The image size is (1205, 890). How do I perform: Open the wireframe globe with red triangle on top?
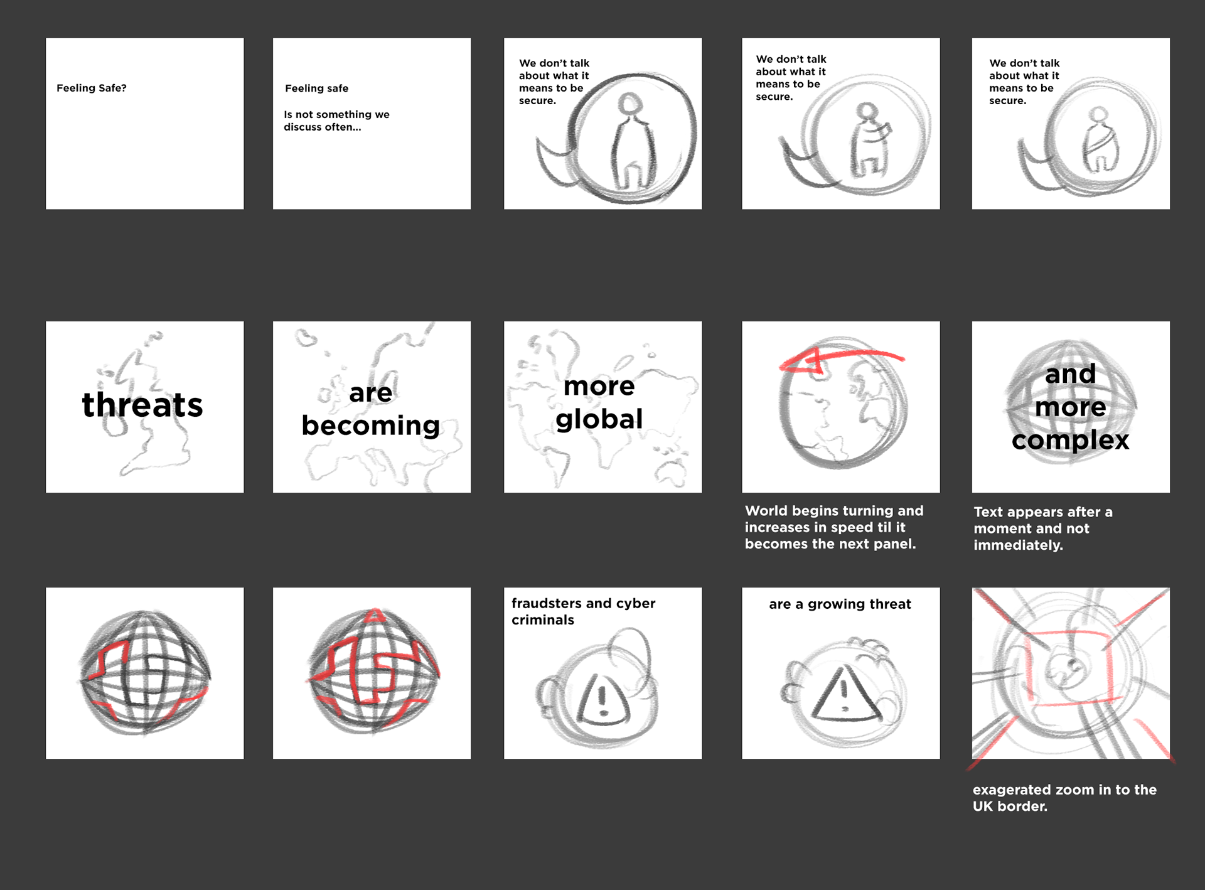coord(372,673)
